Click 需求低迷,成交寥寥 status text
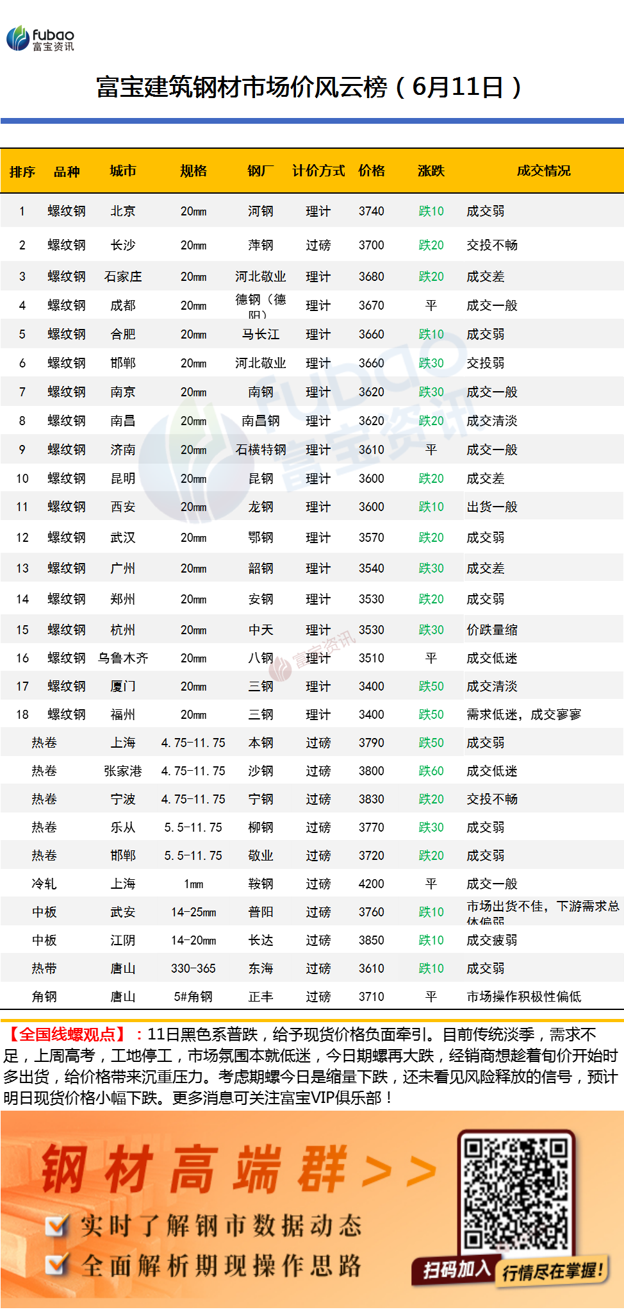The image size is (624, 1312). click(x=524, y=714)
